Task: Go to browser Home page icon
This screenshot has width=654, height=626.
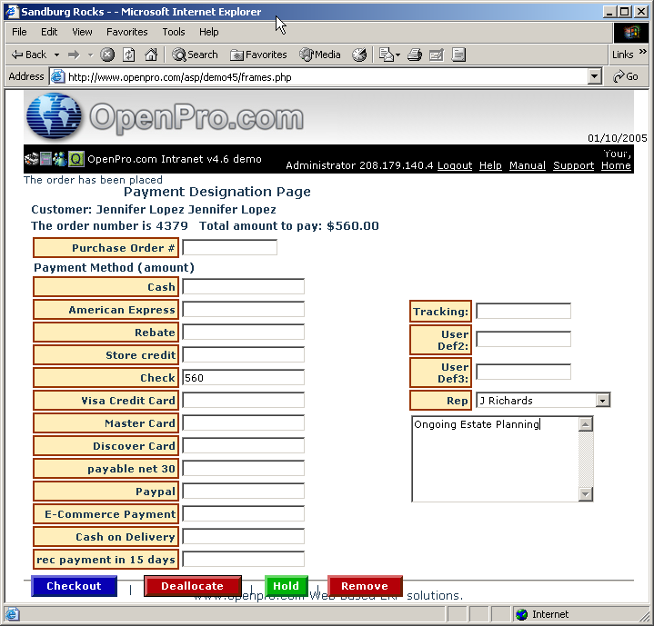Action: pos(151,55)
